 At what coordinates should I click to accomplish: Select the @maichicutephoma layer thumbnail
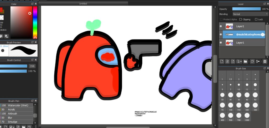[x=229, y=35]
